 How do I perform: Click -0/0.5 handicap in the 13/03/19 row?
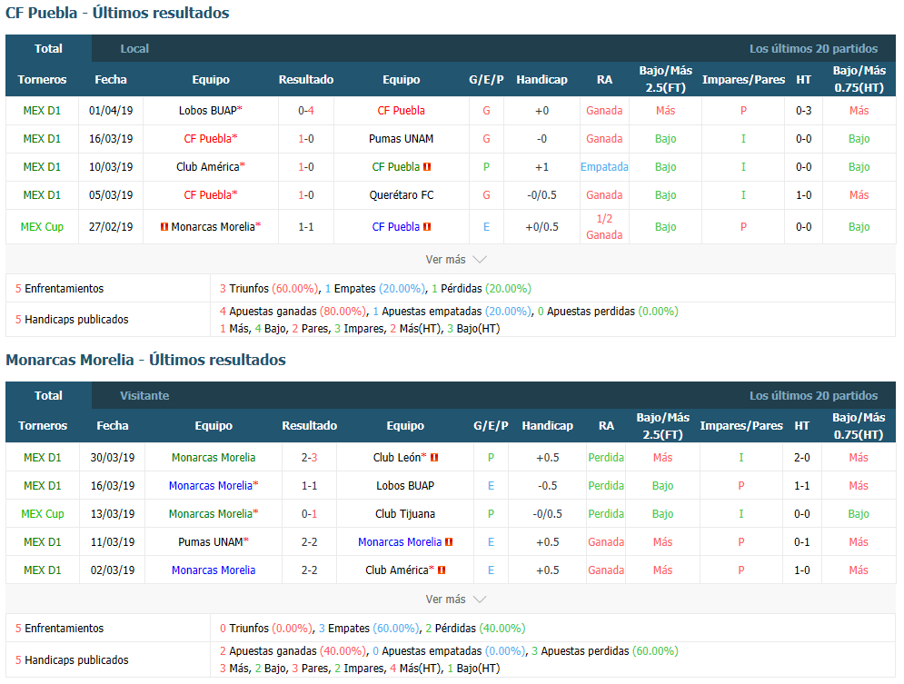[548, 514]
